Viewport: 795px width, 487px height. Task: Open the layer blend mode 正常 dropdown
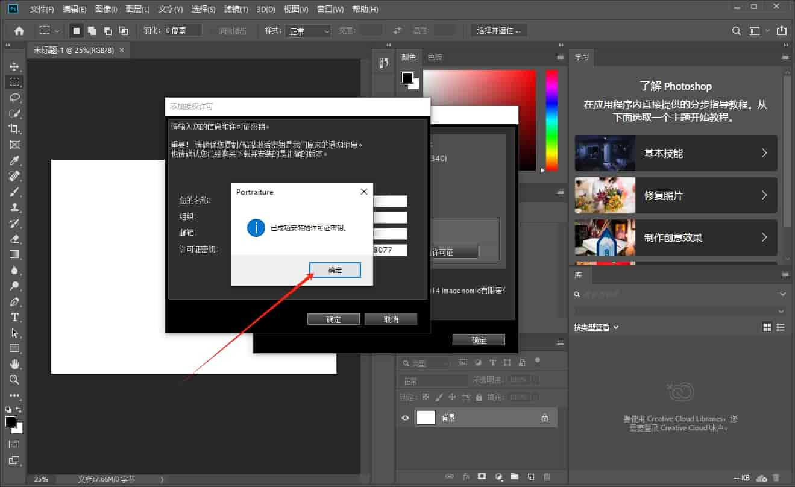[433, 381]
